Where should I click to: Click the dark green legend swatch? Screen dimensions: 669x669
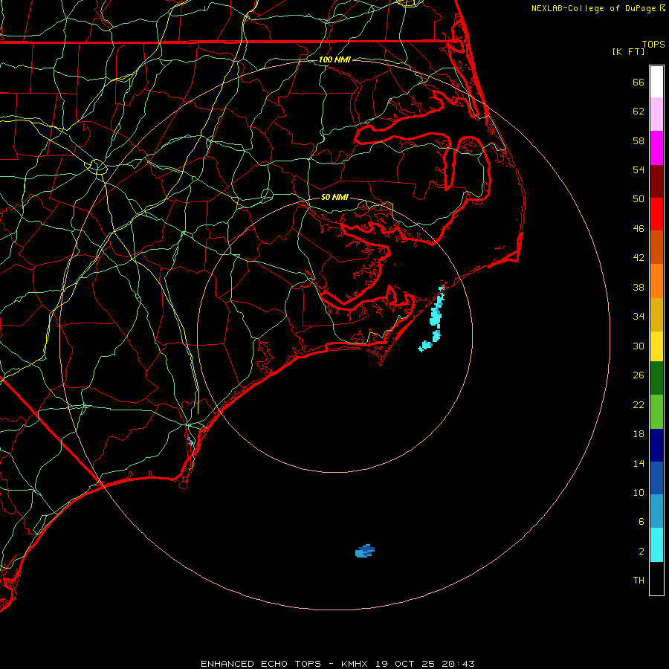coord(656,378)
